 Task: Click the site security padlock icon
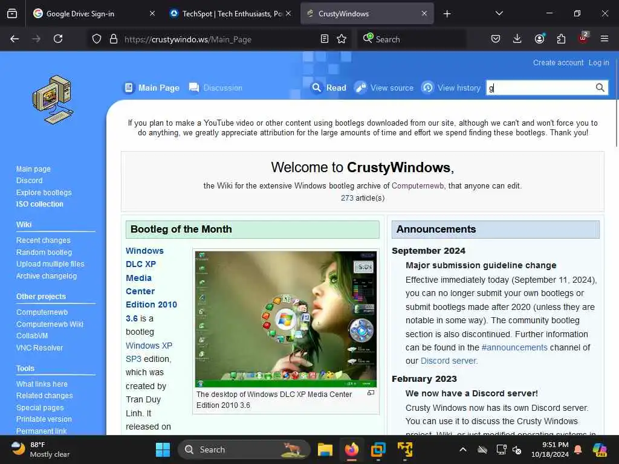114,39
